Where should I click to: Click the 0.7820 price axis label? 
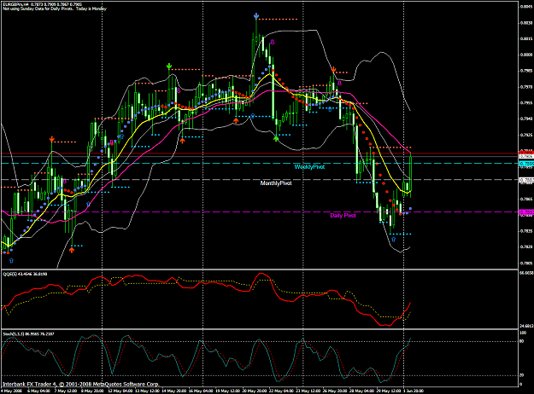coord(526,247)
